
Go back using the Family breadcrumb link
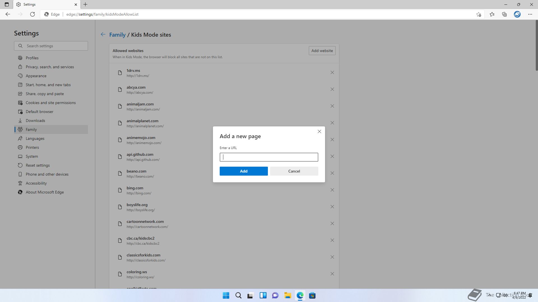117,35
